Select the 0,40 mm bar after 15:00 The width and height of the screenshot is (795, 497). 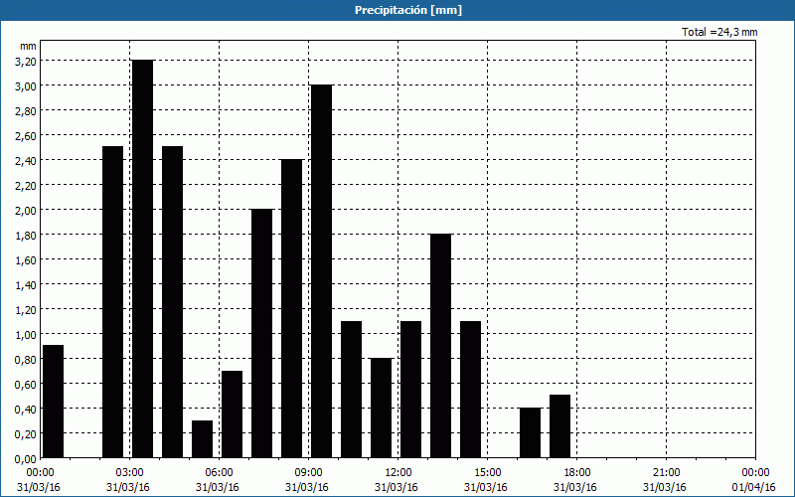pos(530,432)
